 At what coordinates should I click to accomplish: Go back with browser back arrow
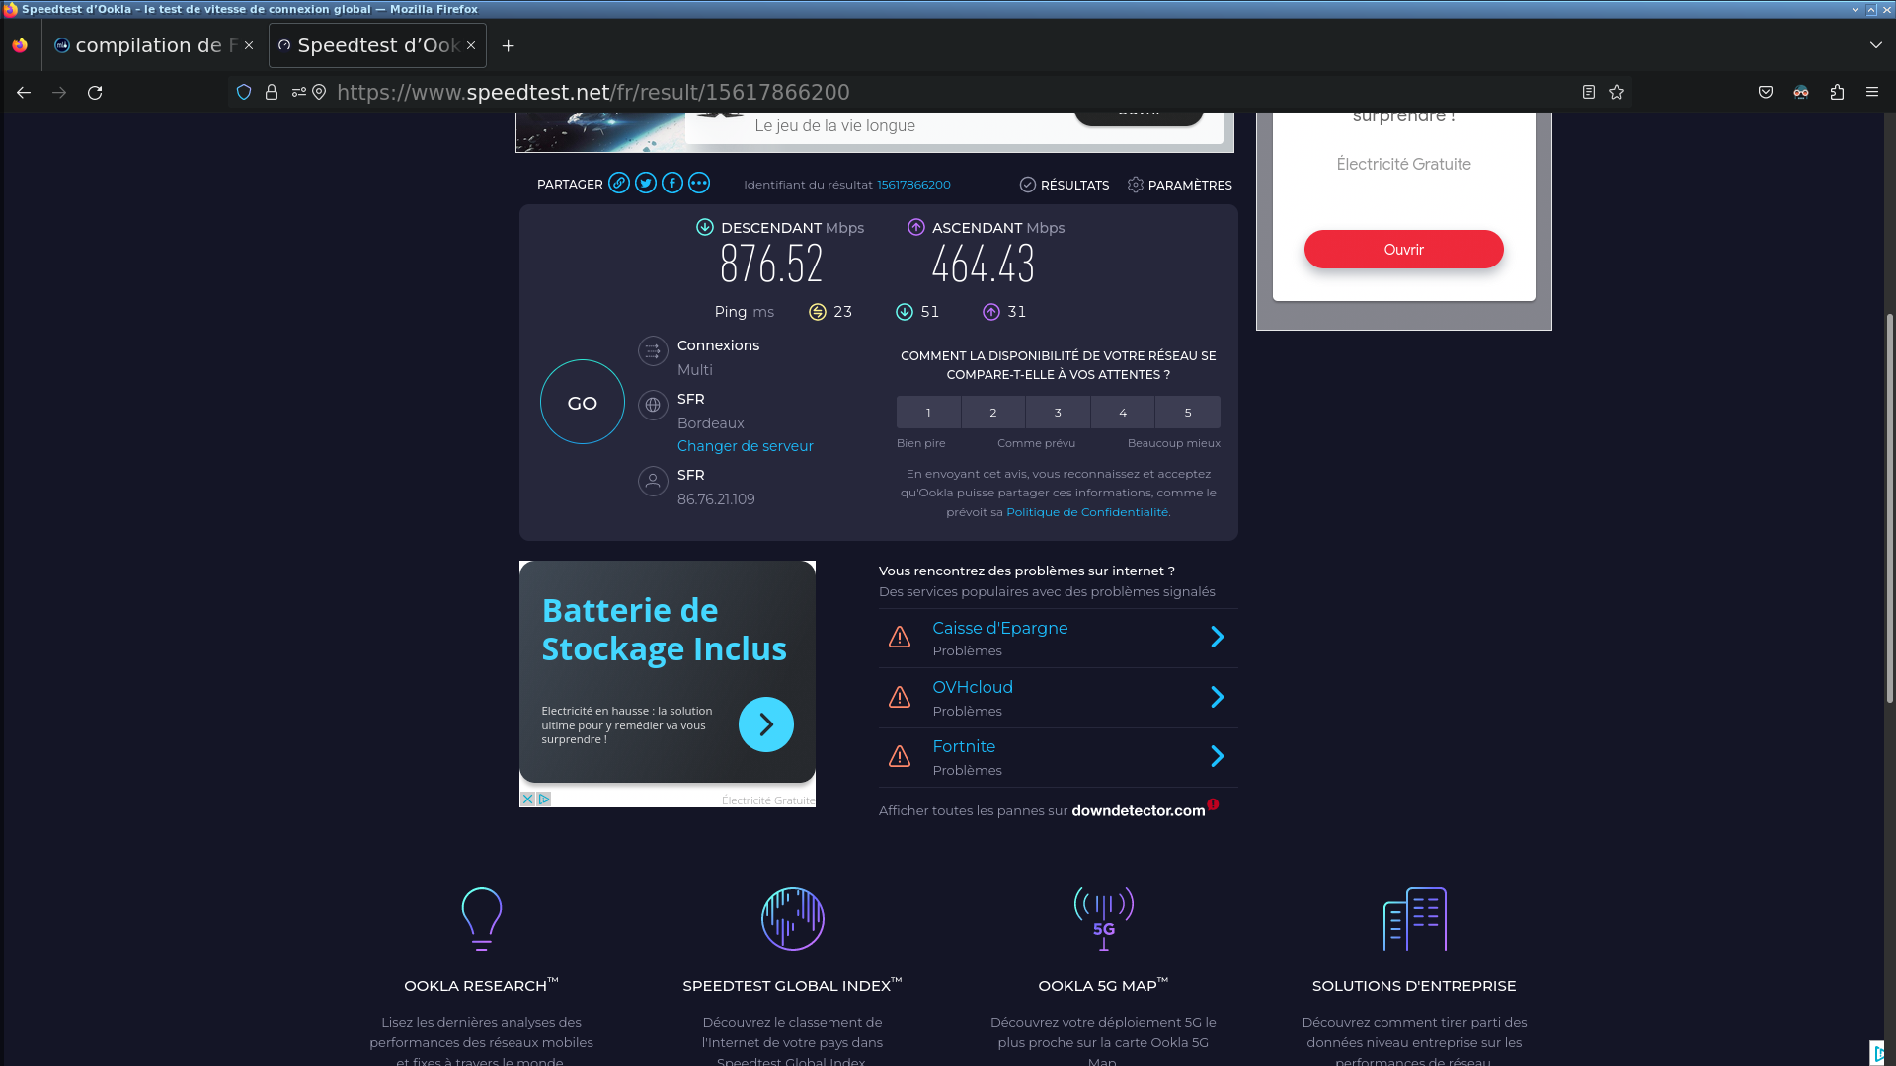(x=24, y=92)
